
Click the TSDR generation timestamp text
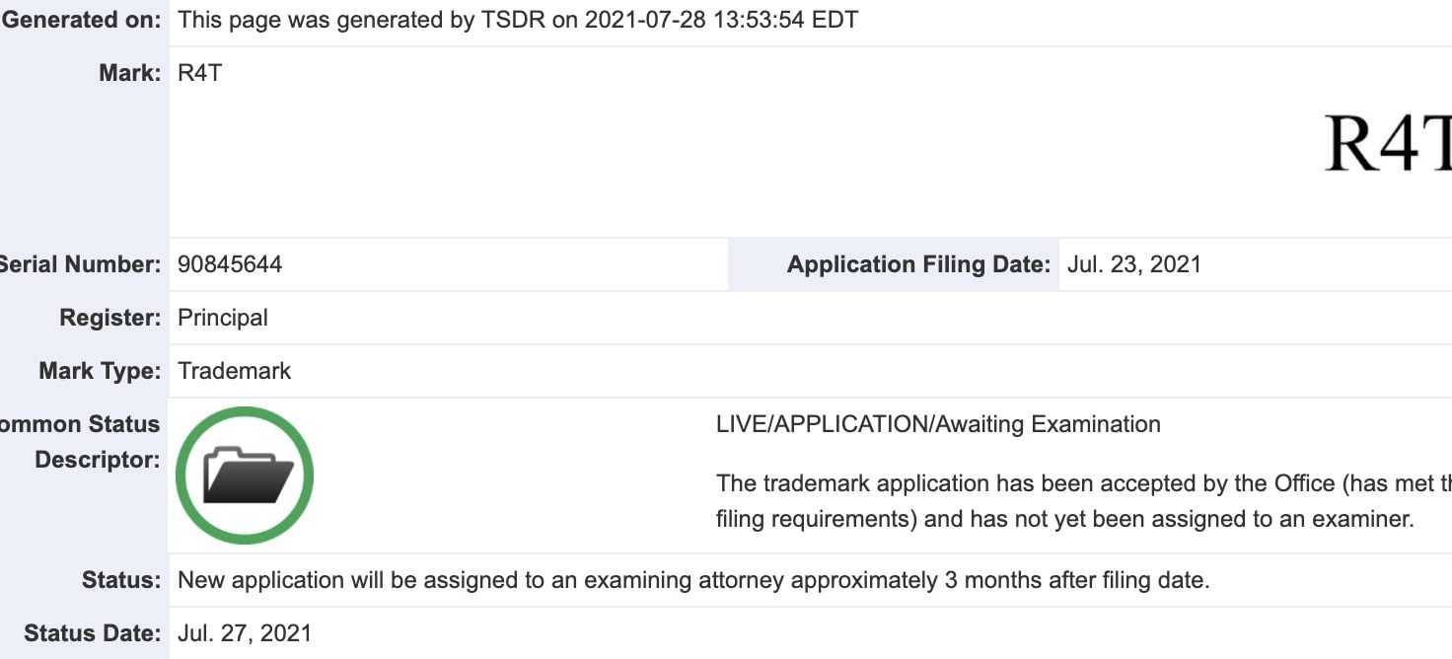[518, 20]
